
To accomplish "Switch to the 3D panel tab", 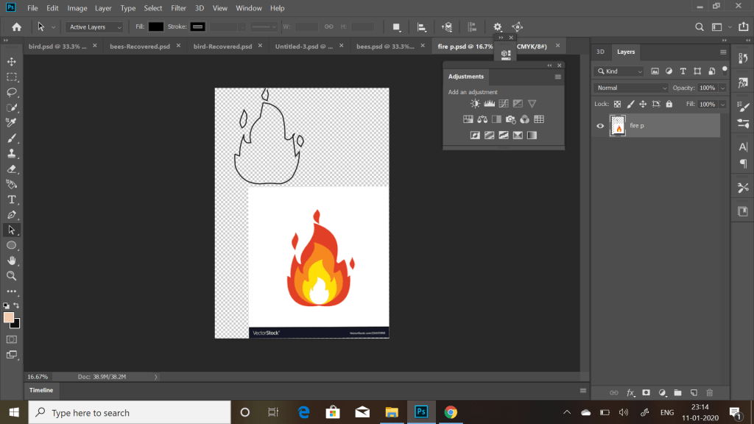I will point(600,52).
